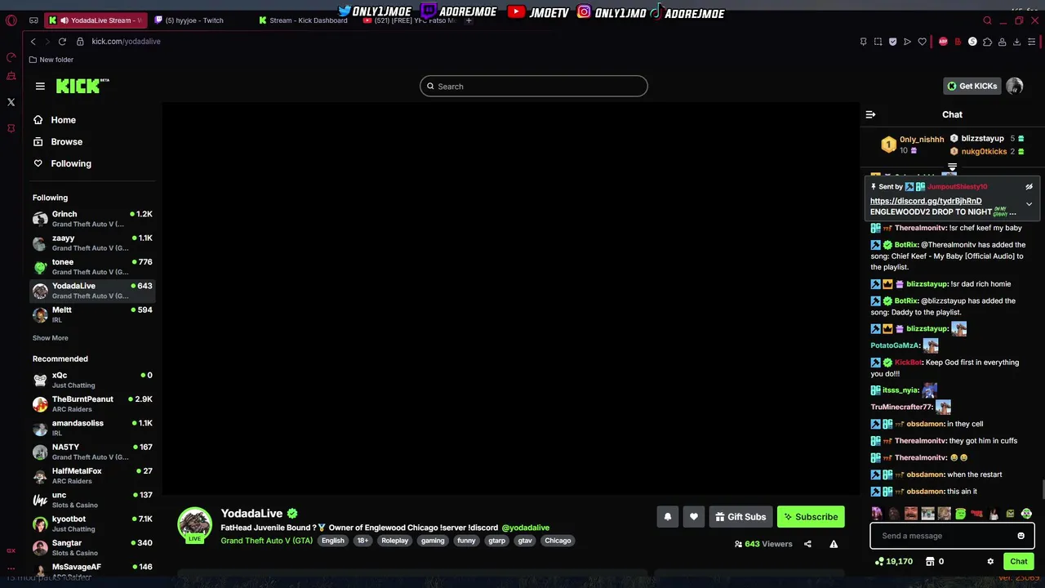Send message with Chat button
Screen dimensions: 1045x588
1019,561
